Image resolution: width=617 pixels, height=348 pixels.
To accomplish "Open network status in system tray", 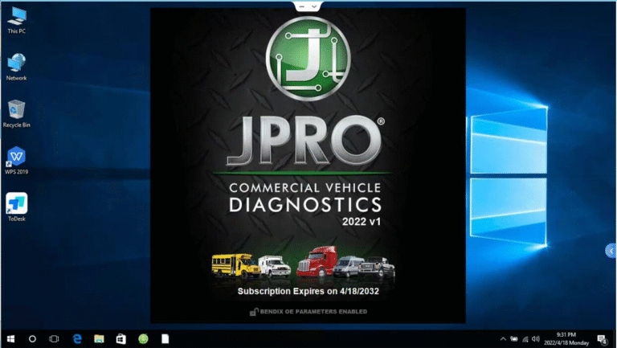I will (525, 339).
